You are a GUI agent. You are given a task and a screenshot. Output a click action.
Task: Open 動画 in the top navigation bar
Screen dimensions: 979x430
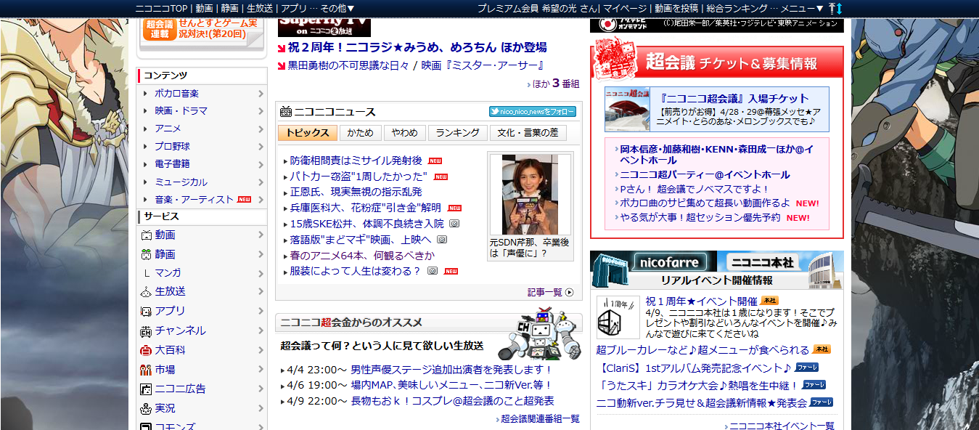(205, 8)
